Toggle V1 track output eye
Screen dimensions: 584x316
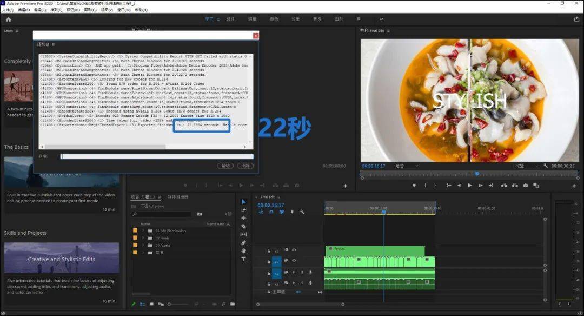click(294, 260)
